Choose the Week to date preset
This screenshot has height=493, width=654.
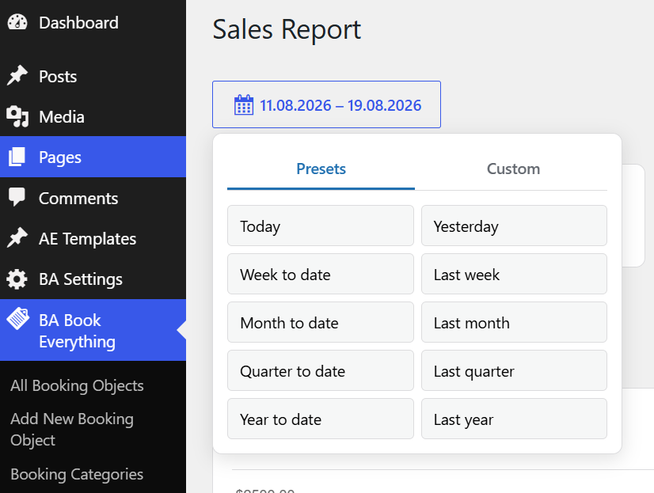click(x=321, y=274)
